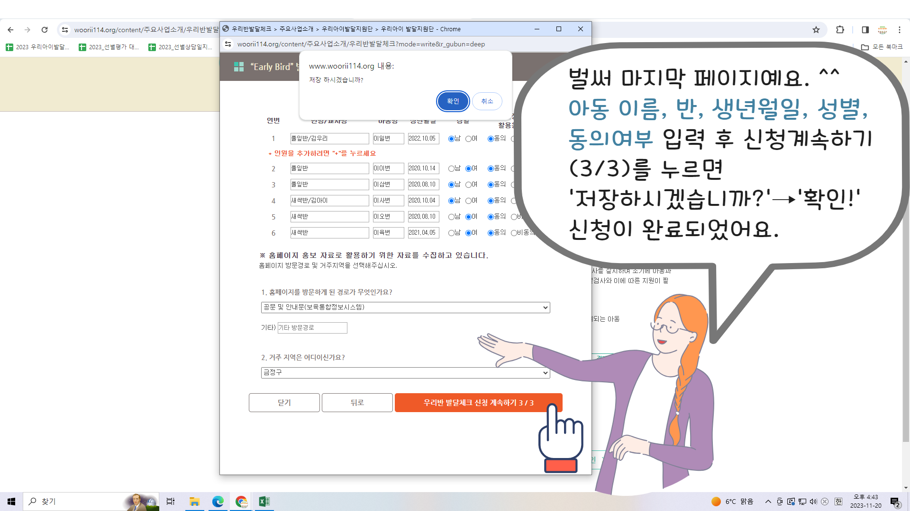Click 우리반 발달체크 신청 계속하기 3/3 button

[478, 403]
